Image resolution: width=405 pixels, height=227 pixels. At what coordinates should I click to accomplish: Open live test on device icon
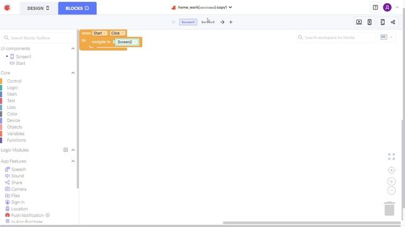370,22
